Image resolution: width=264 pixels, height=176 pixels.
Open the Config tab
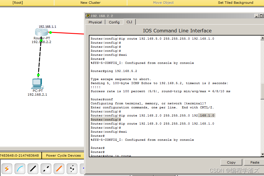(114, 22)
